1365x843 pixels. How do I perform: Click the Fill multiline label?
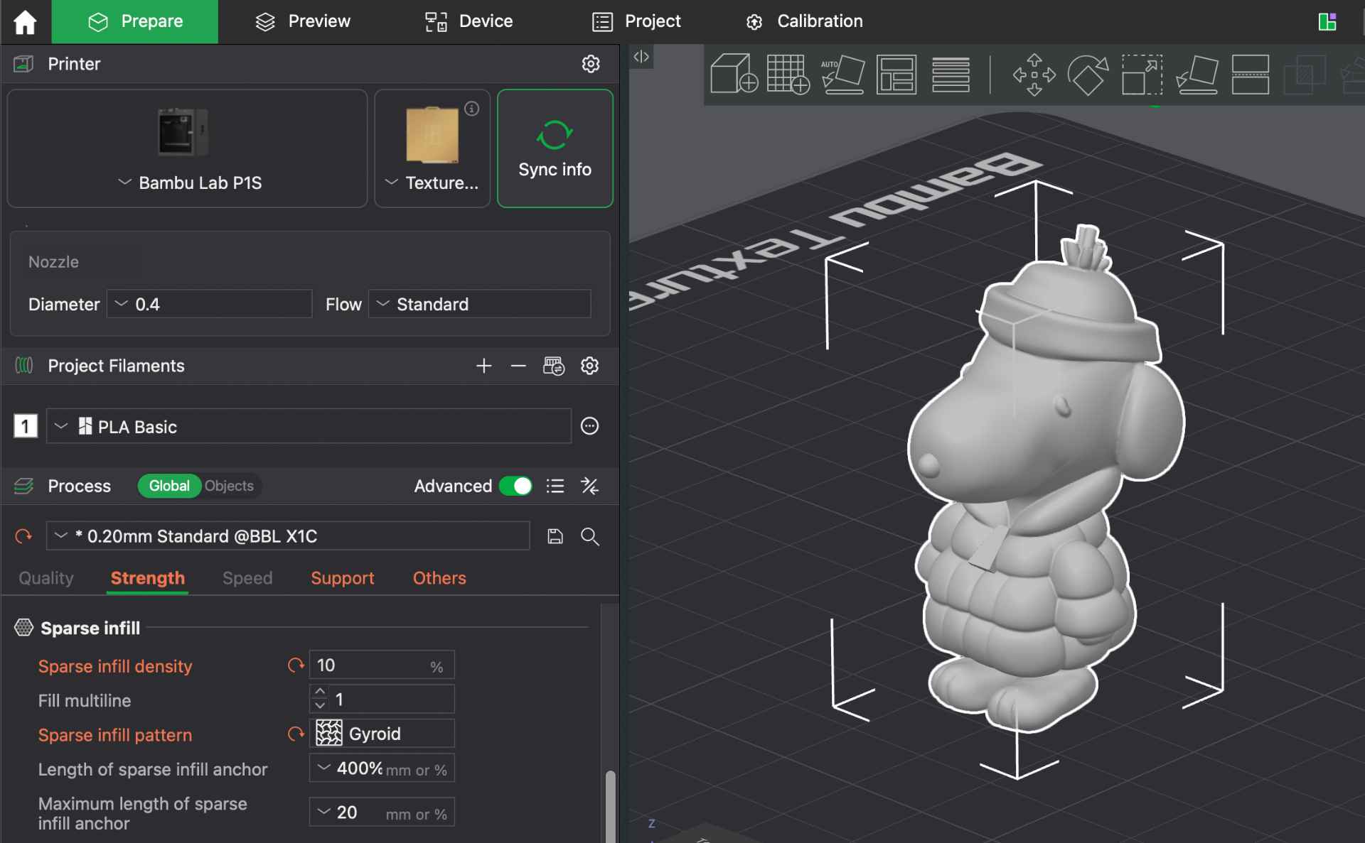click(x=85, y=700)
